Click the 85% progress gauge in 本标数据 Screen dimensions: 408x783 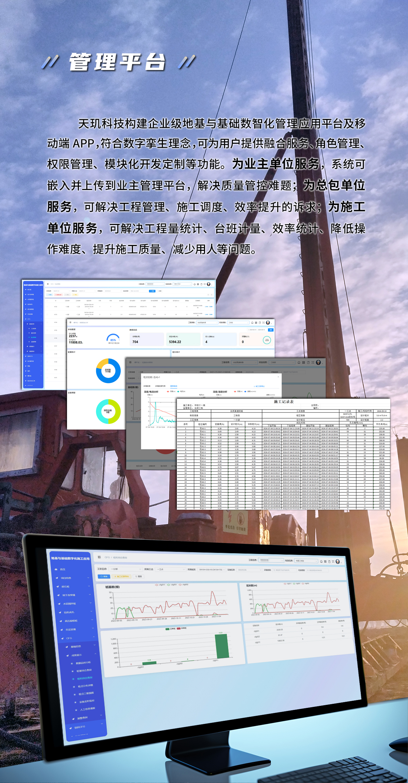click(x=113, y=339)
